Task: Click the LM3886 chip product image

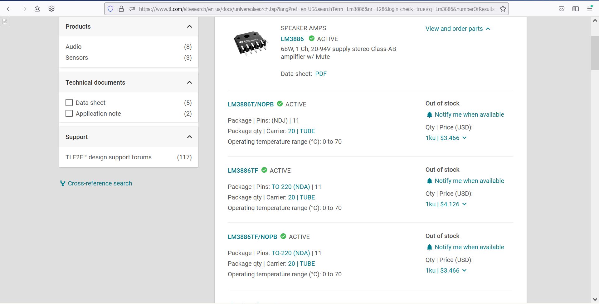Action: click(x=251, y=43)
